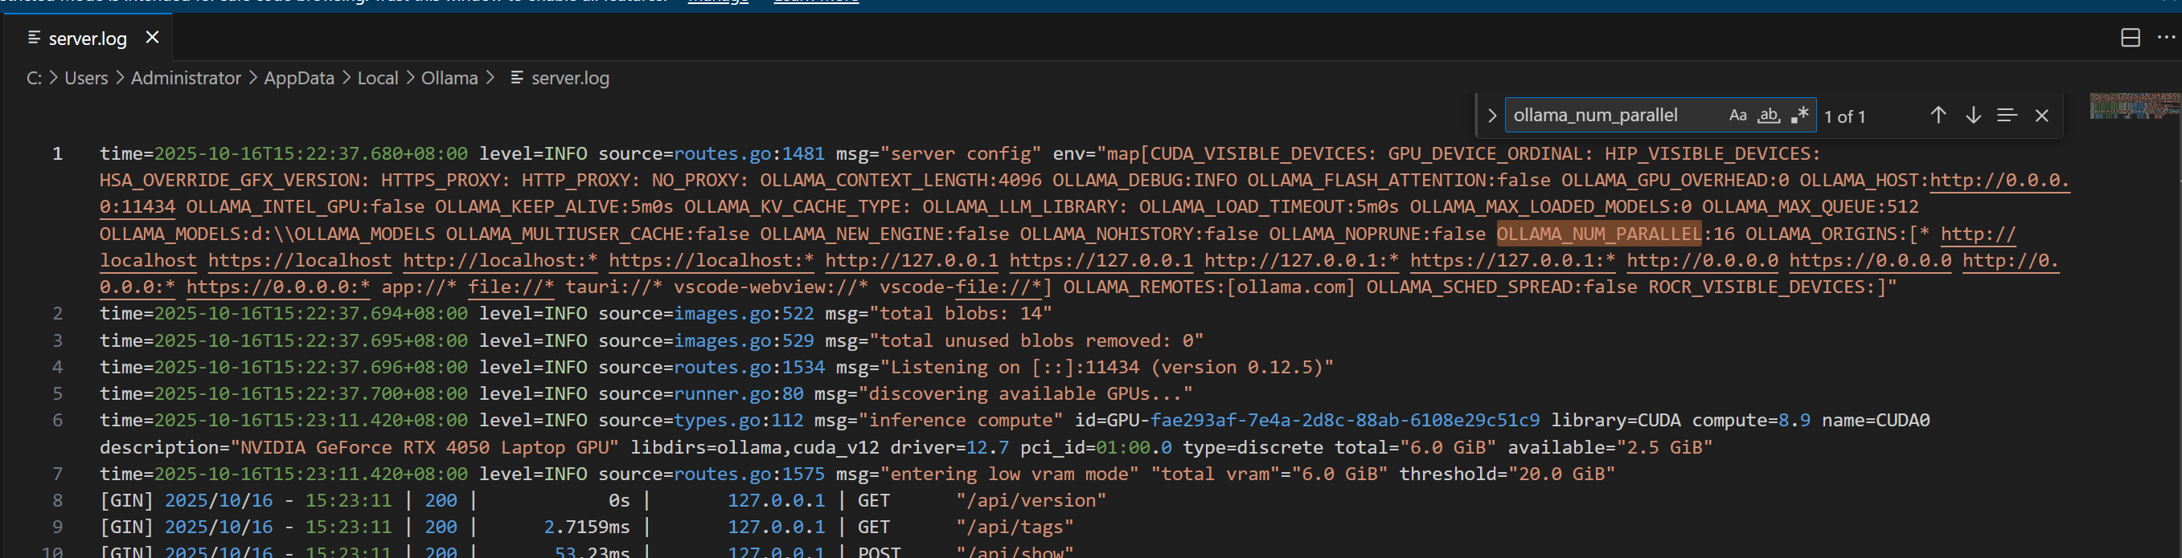This screenshot has height=558, width=2182.
Task: Click the file icon in server.log tab
Action: pyautogui.click(x=34, y=37)
